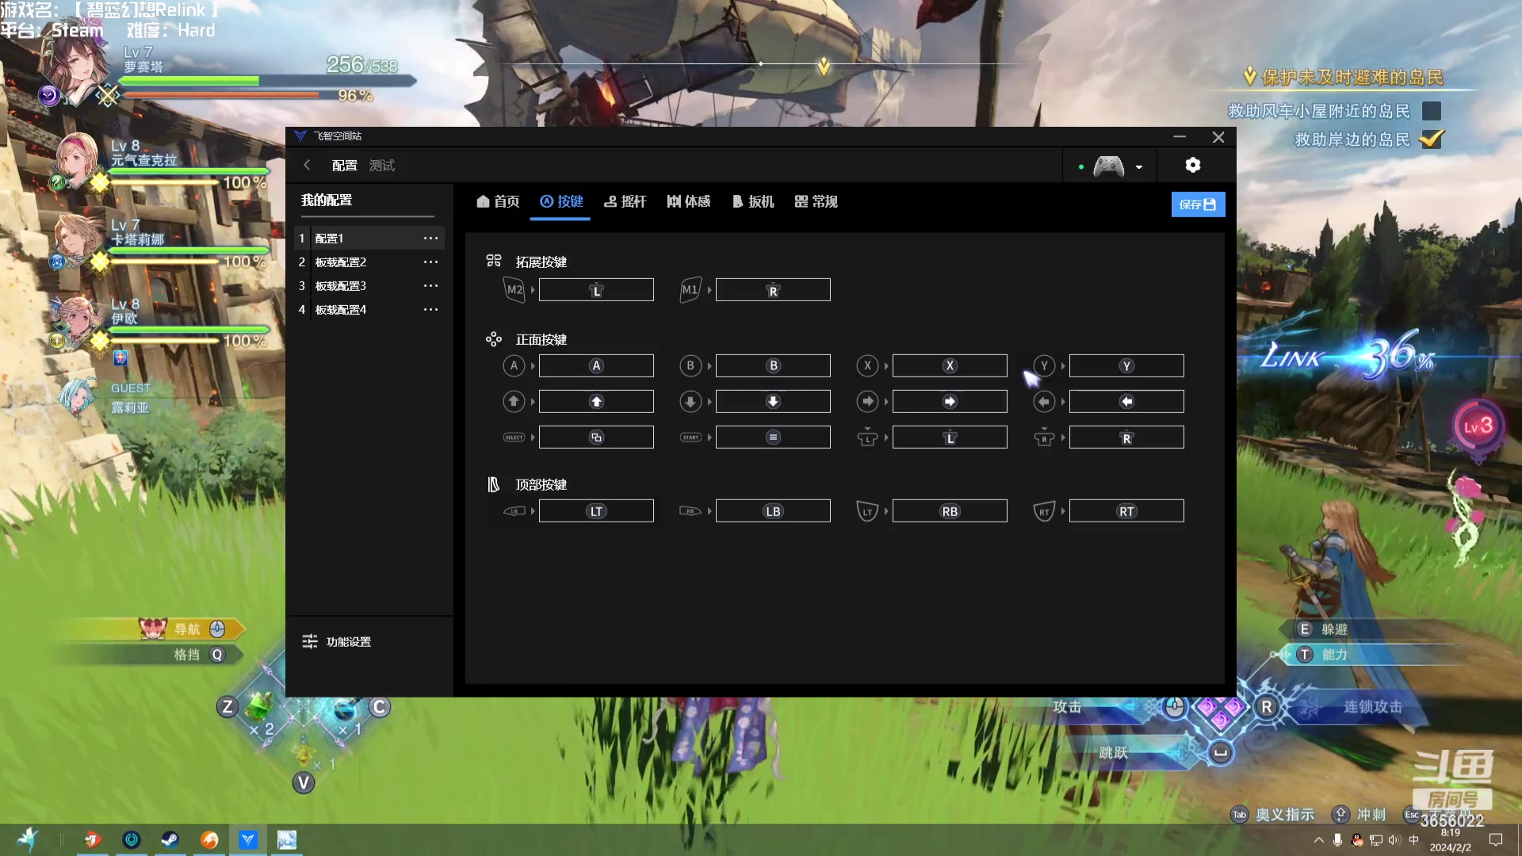
Task: Switch to the 按键 tab
Action: 561,201
